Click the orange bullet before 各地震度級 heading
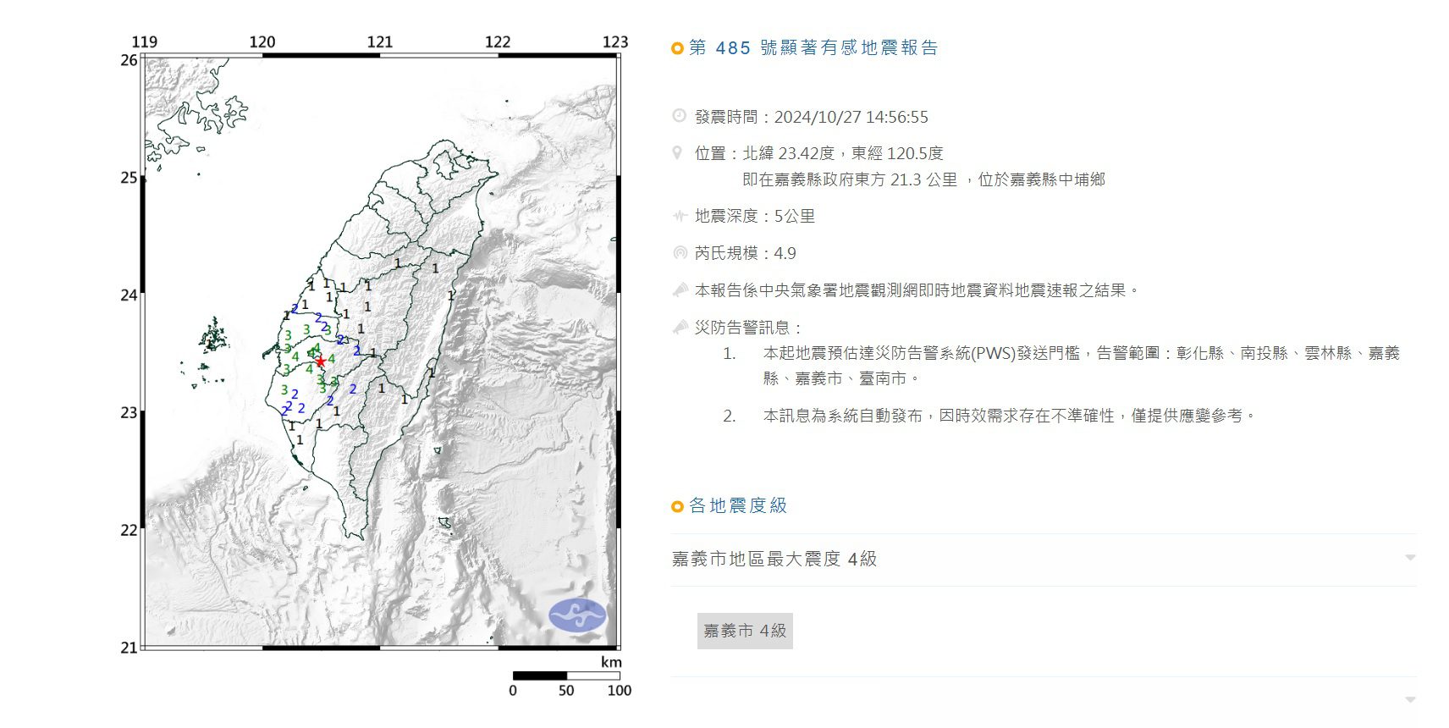This screenshot has height=728, width=1449. coord(677,506)
